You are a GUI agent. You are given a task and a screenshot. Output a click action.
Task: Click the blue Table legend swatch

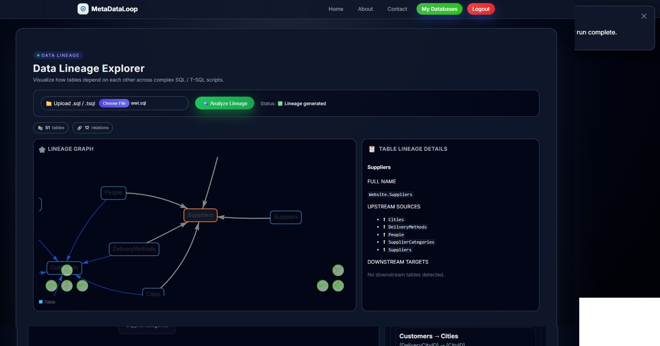41,302
